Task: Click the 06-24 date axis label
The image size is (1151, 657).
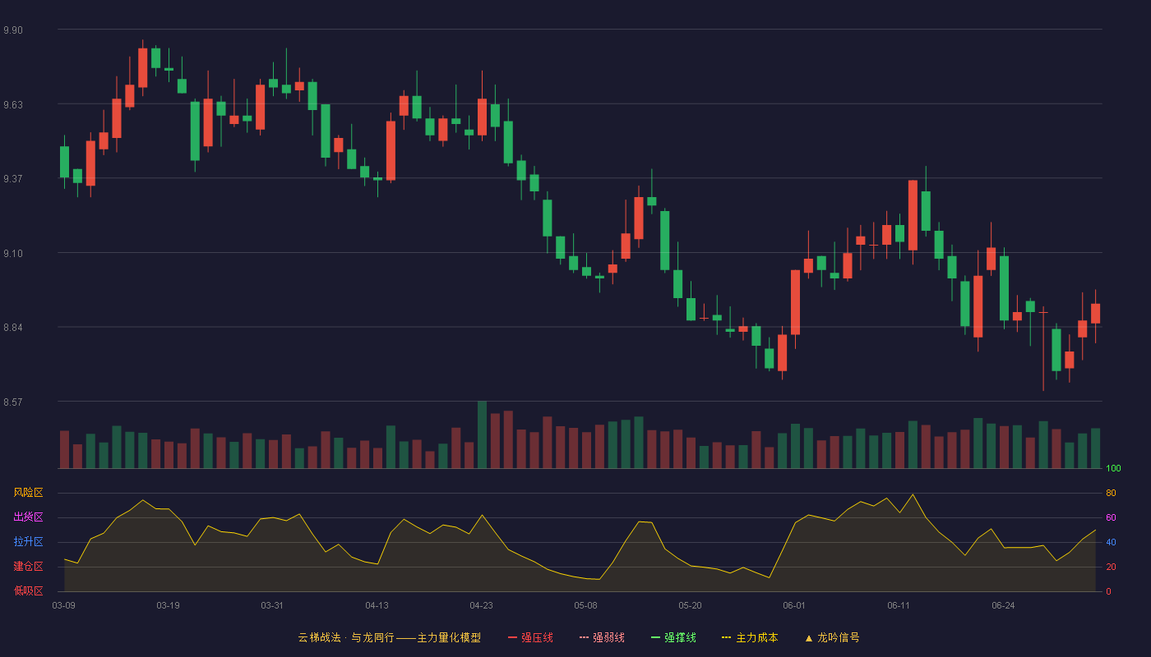Action: [1004, 605]
